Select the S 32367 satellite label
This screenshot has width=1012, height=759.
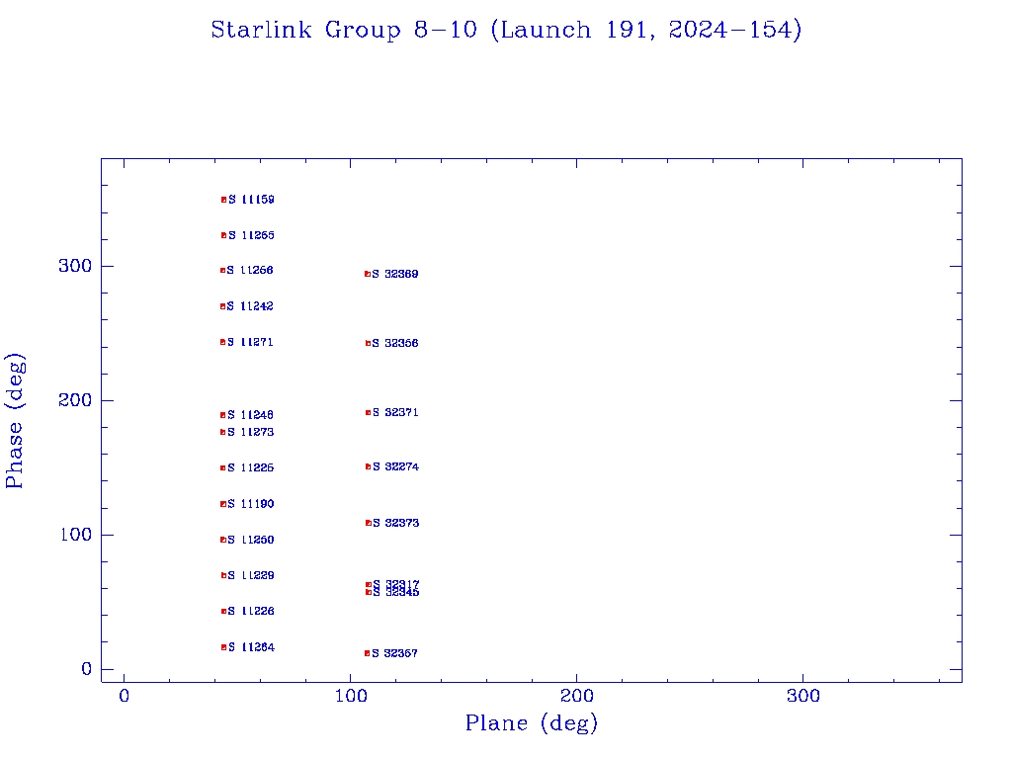[394, 654]
